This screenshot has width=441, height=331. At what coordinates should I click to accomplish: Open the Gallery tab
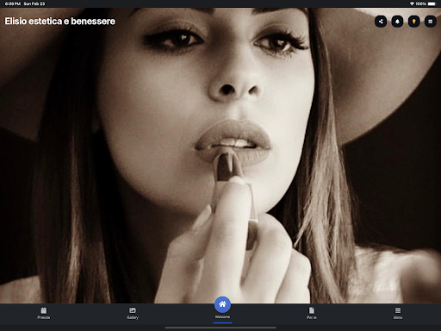coord(133,313)
